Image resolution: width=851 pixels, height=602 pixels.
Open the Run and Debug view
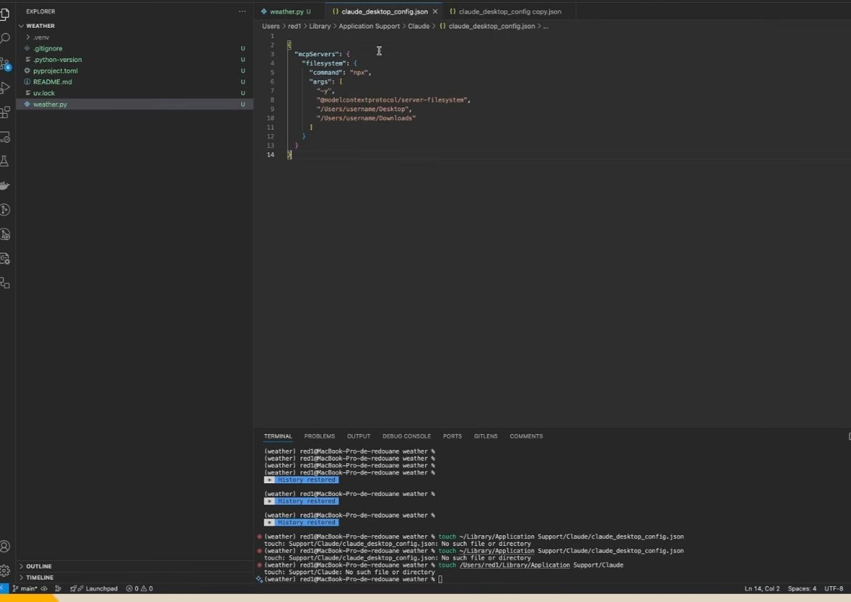(5, 88)
